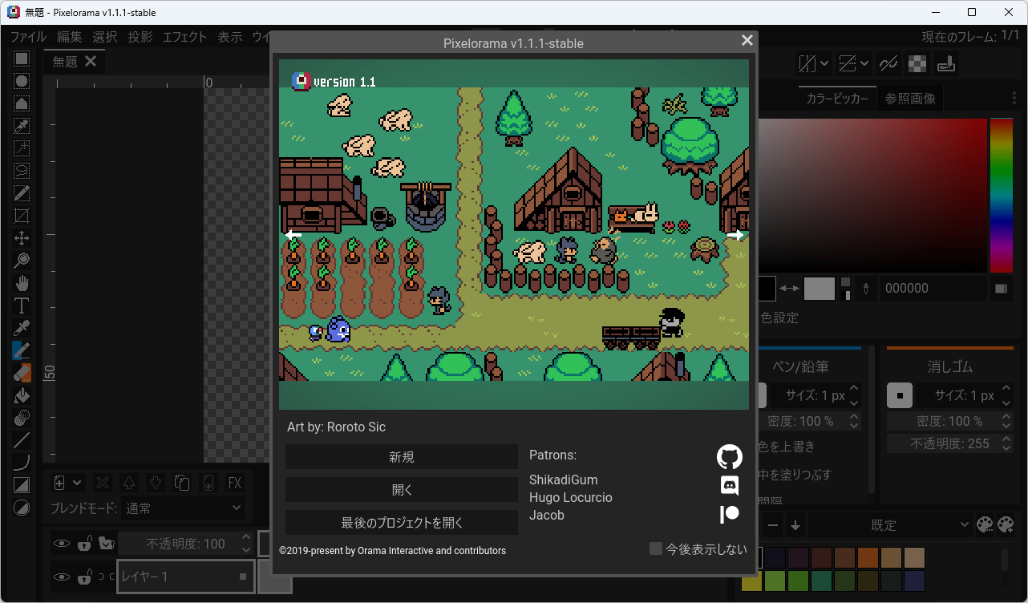The height and width of the screenshot is (603, 1028).
Task: Select the Bucket fill tool
Action: click(x=22, y=395)
